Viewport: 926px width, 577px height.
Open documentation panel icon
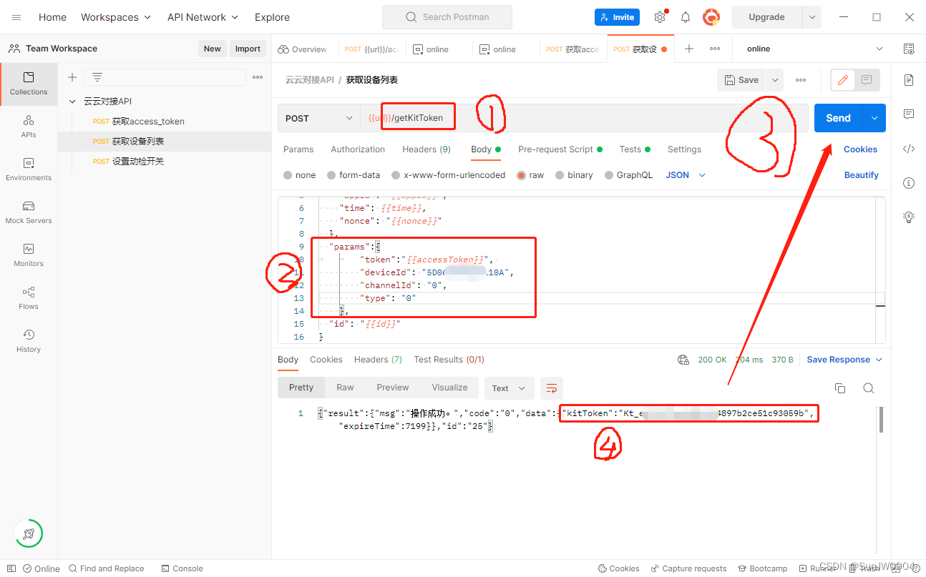(909, 80)
